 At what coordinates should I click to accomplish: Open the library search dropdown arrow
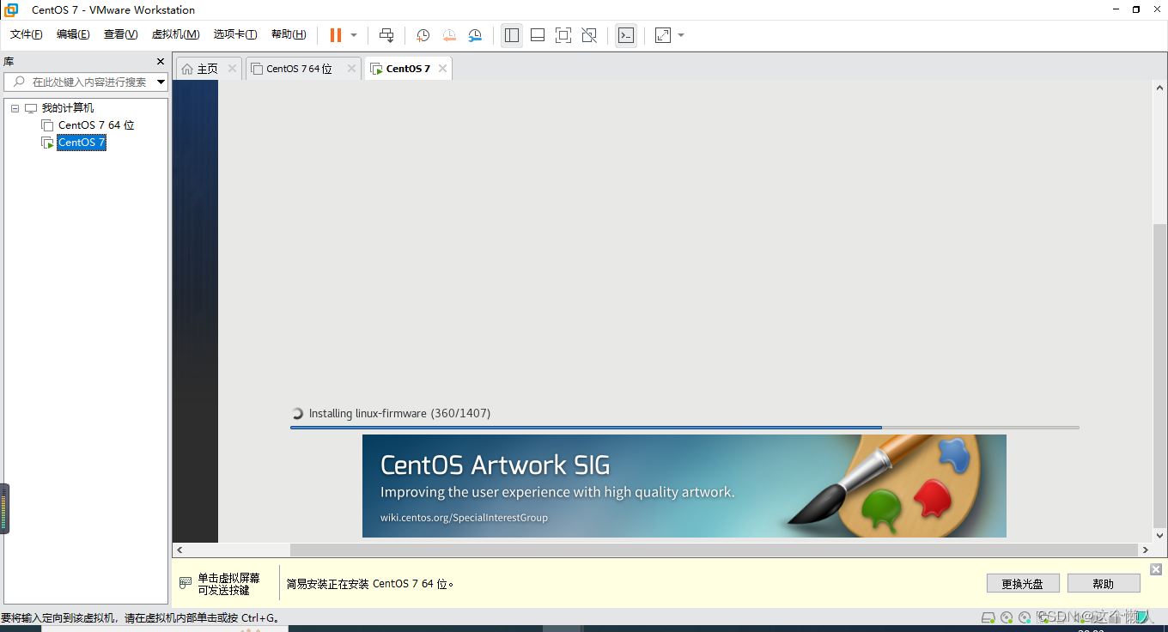tap(161, 82)
